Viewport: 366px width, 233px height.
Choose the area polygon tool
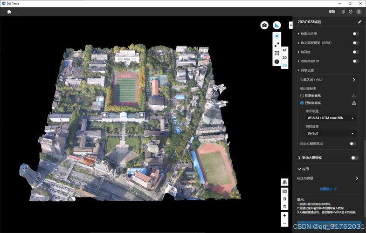click(277, 53)
